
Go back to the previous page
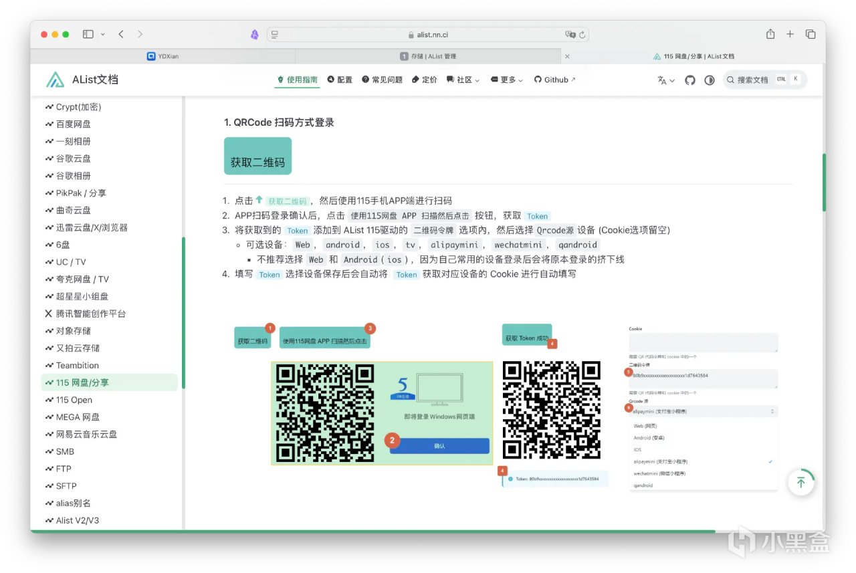click(121, 34)
